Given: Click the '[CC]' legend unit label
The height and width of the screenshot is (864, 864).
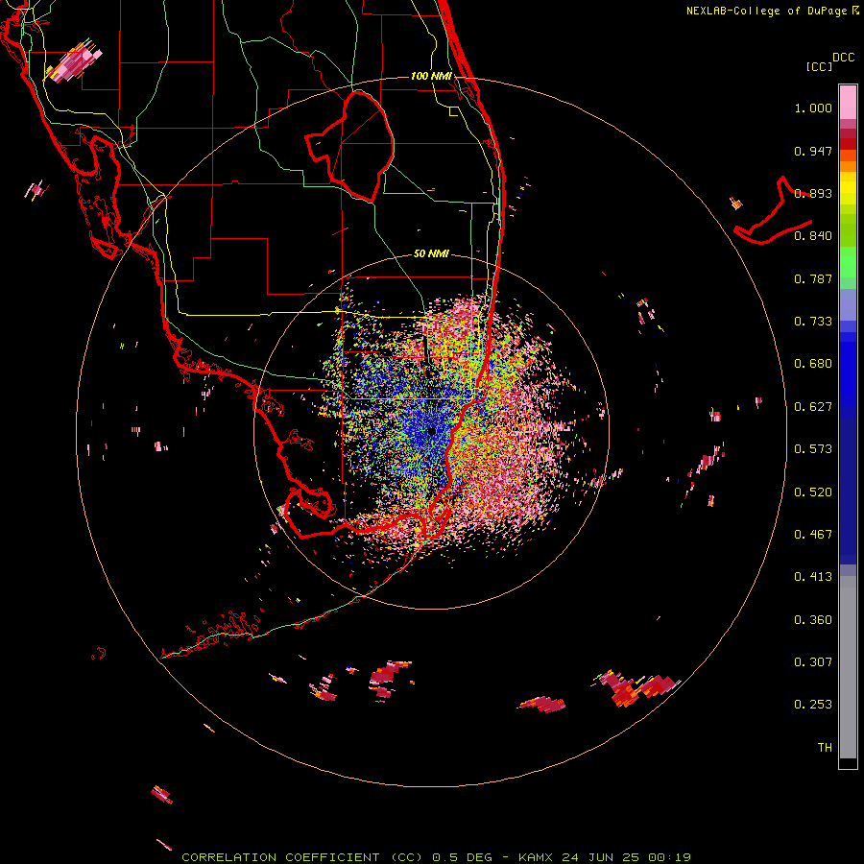Looking at the screenshot, I should click(x=820, y=66).
